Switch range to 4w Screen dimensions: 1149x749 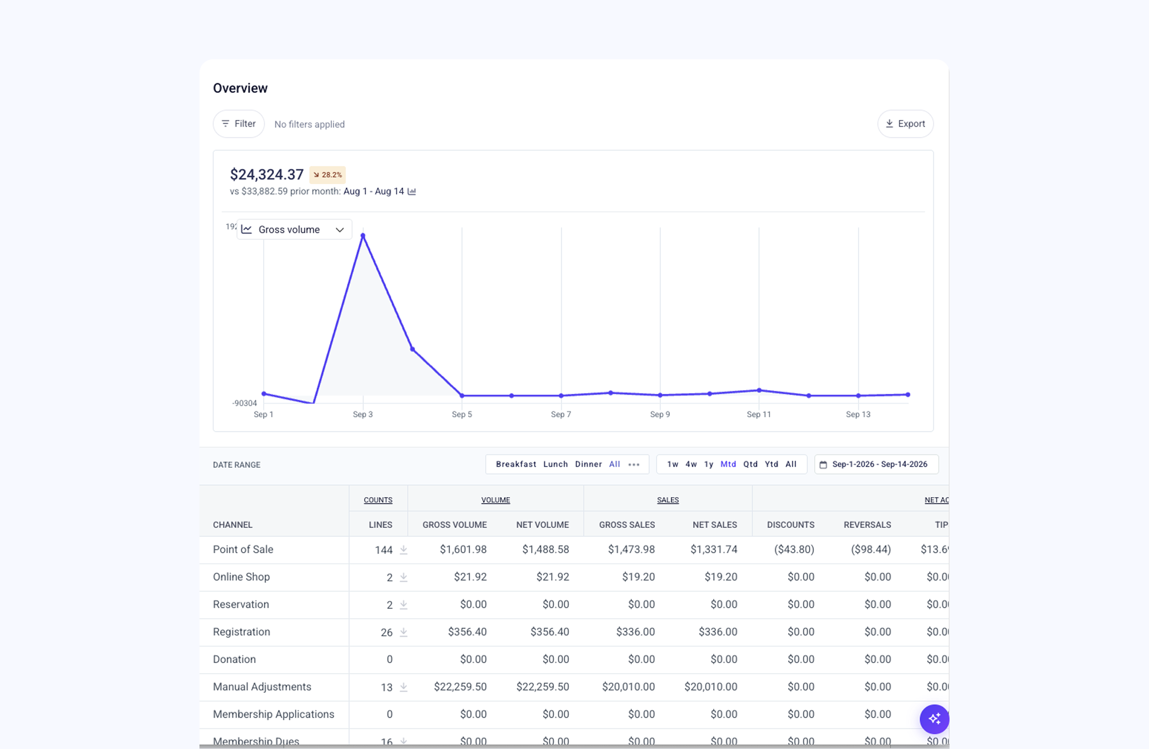(x=691, y=464)
